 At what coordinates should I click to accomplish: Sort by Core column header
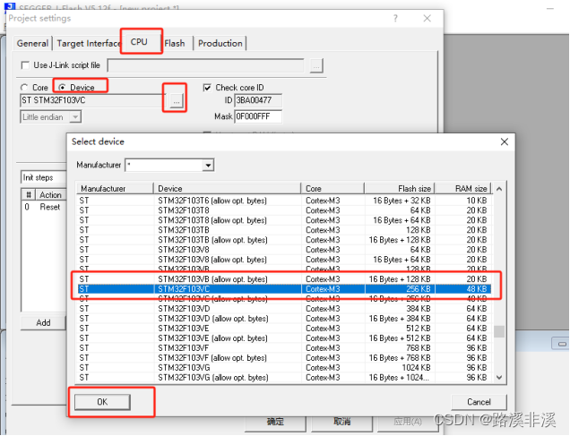332,188
